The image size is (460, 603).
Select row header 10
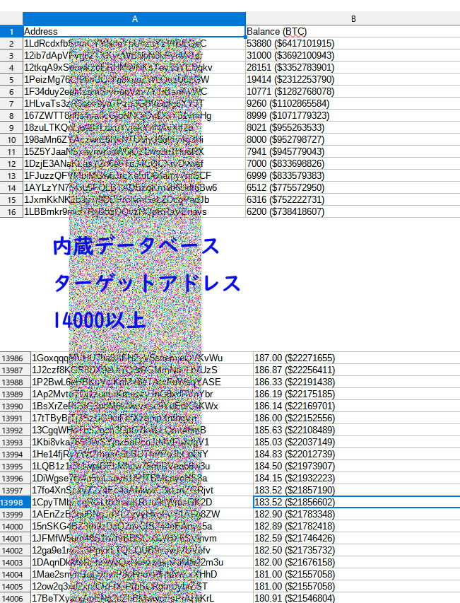click(x=11, y=139)
